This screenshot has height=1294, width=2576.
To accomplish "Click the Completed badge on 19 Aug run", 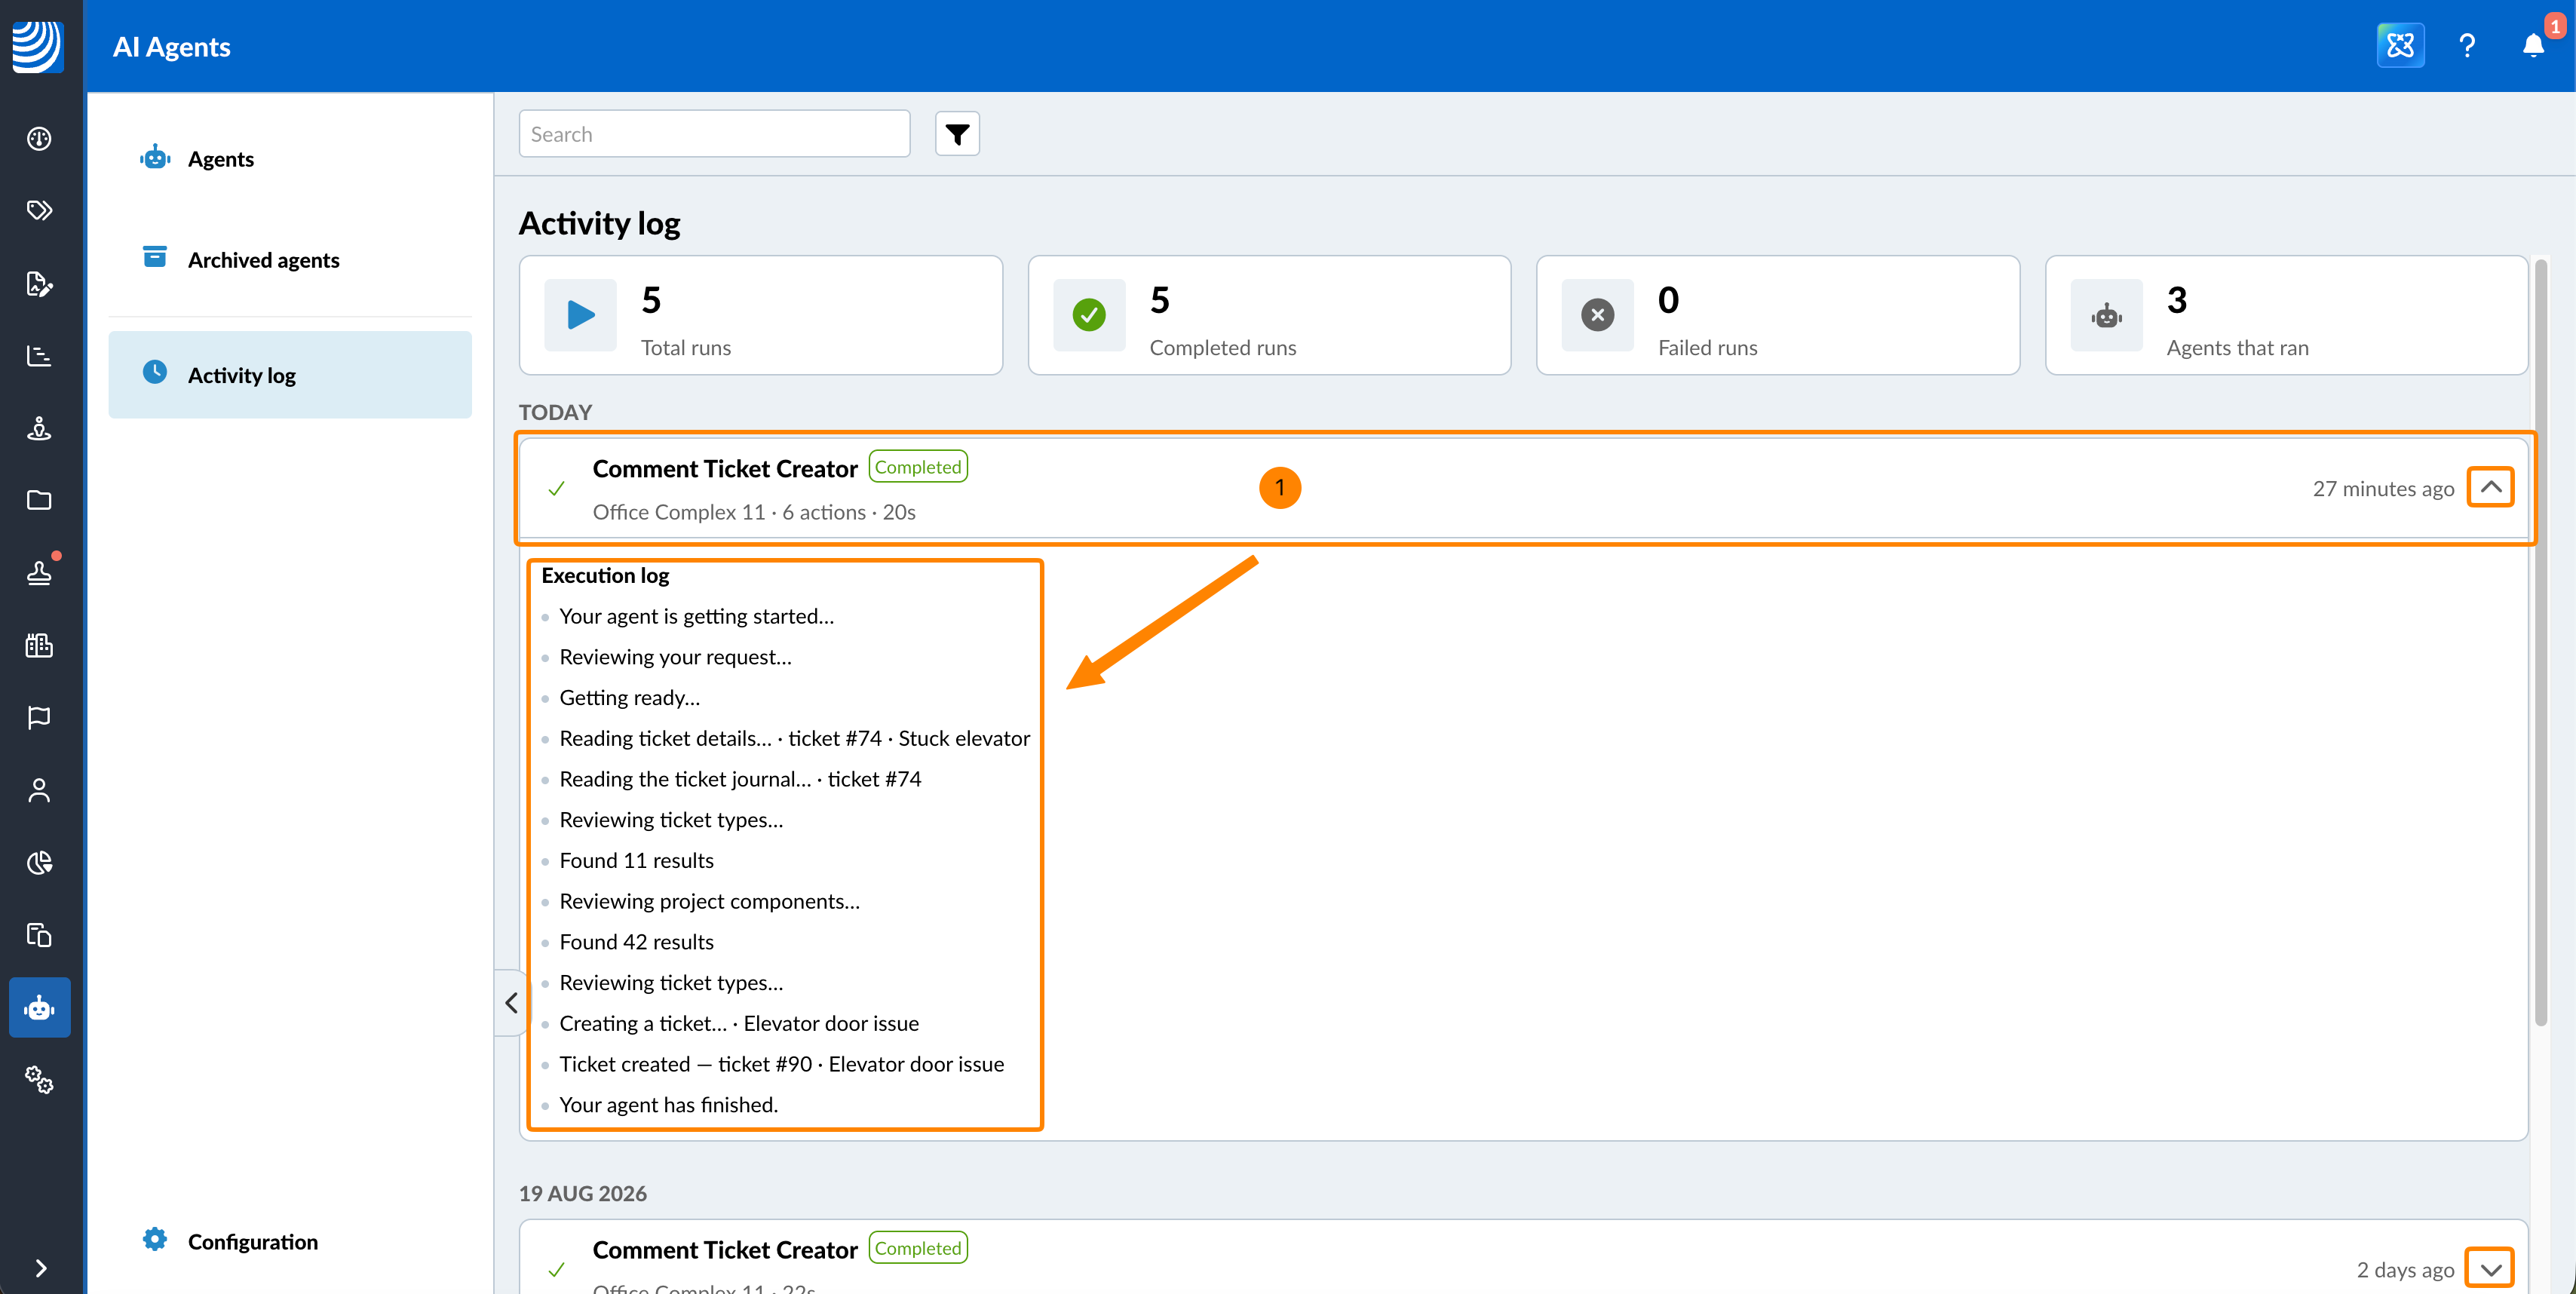I will point(918,1248).
